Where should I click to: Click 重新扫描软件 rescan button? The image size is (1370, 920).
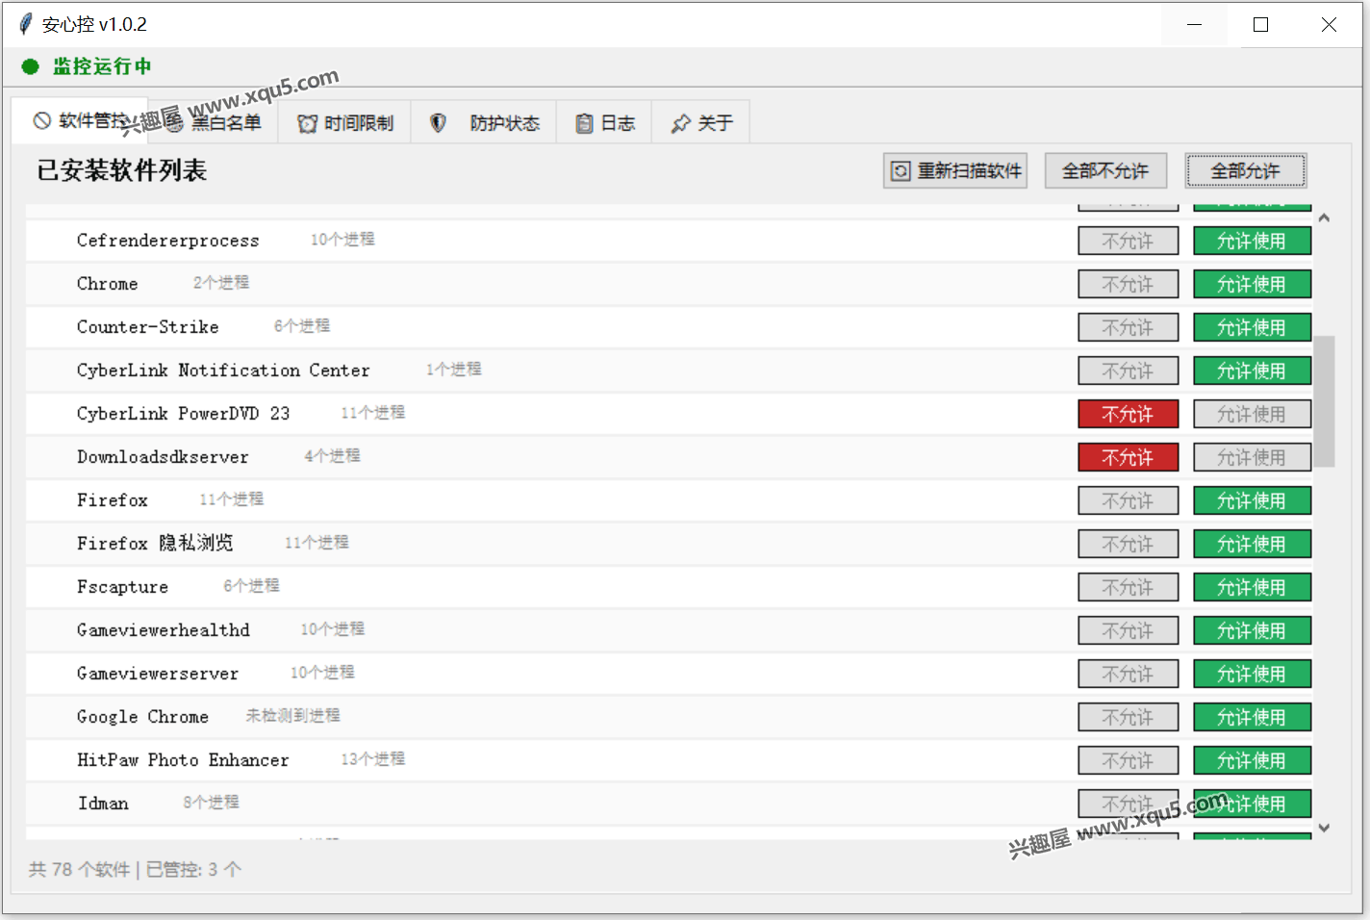point(955,171)
